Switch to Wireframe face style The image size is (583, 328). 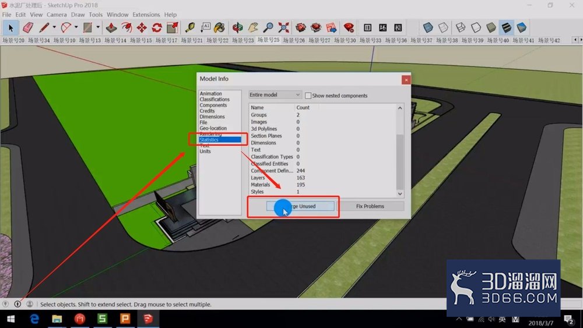coord(461,27)
